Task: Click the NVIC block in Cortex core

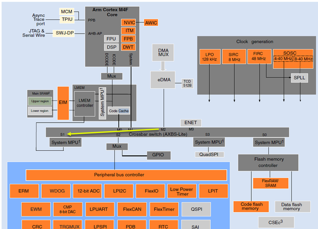Action: pos(129,22)
